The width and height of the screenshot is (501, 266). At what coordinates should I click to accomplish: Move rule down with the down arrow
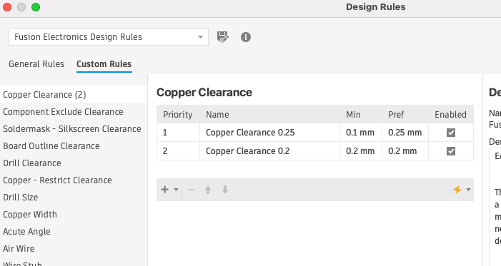coord(225,190)
